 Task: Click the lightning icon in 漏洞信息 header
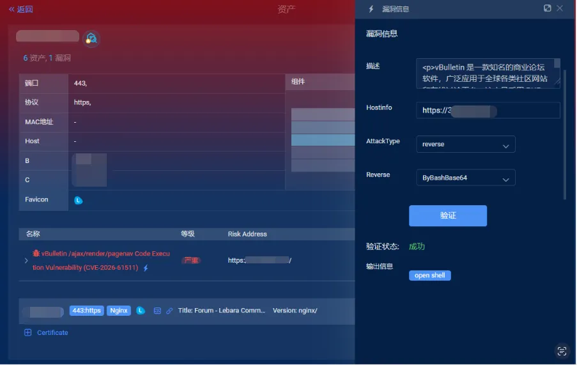[371, 9]
